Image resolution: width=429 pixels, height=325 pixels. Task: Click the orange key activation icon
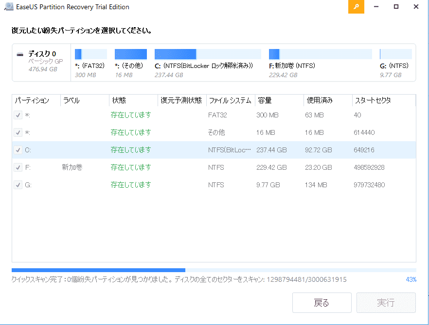[357, 7]
